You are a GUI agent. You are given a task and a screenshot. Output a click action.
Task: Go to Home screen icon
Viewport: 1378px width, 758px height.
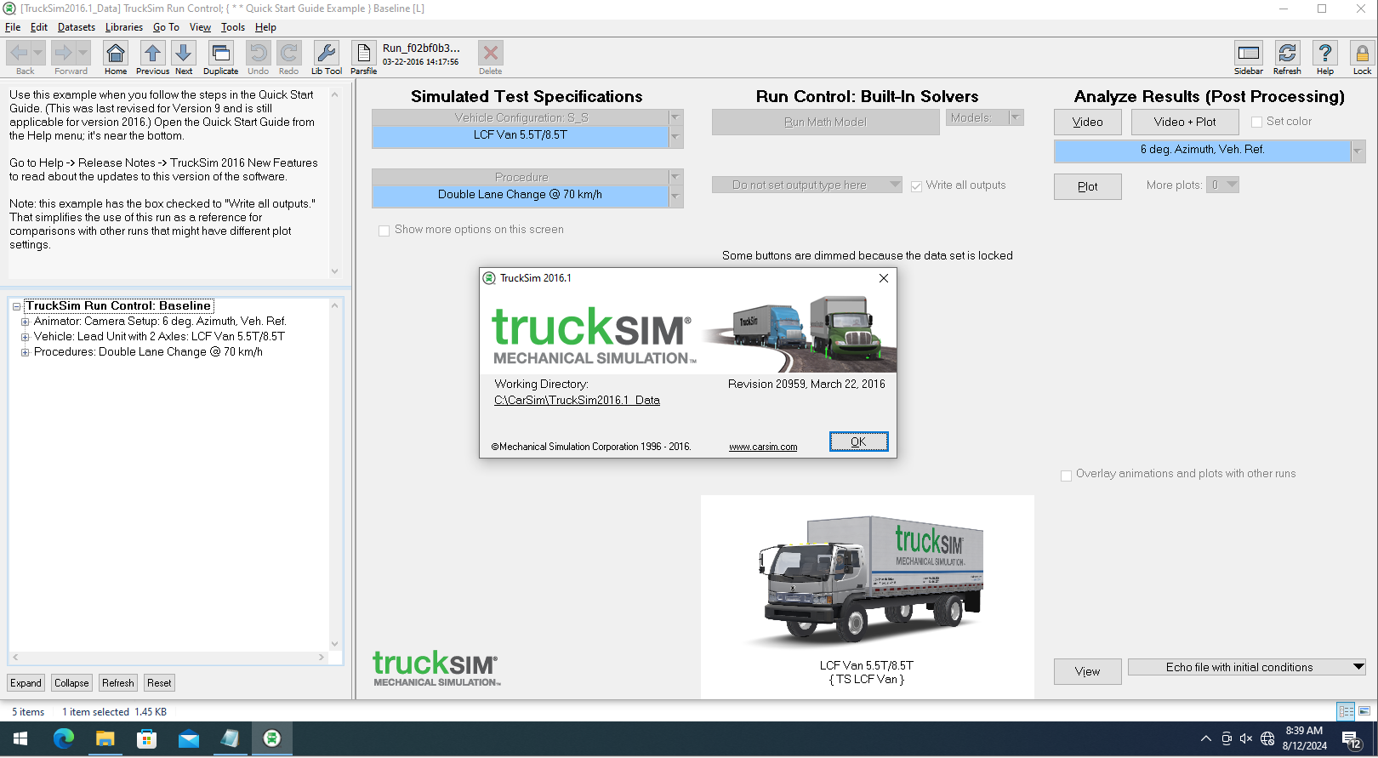(116, 54)
